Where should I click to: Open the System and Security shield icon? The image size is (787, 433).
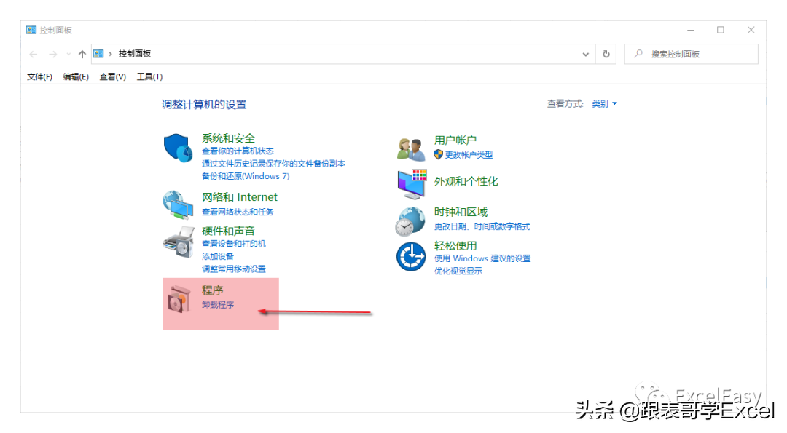178,148
